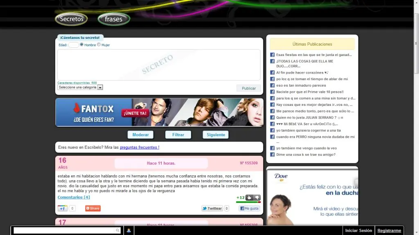Click the Siguiente button
The width and height of the screenshot is (419, 235).
click(216, 134)
